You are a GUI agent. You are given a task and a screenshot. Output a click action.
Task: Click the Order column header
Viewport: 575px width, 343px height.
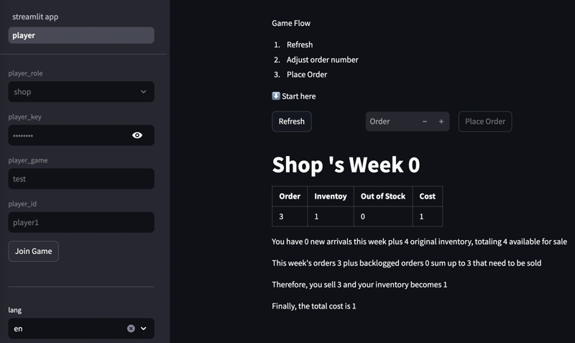coord(290,196)
